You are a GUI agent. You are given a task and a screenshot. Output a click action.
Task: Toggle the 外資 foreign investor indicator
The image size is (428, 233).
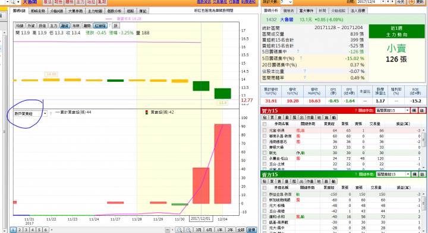(31, 25)
